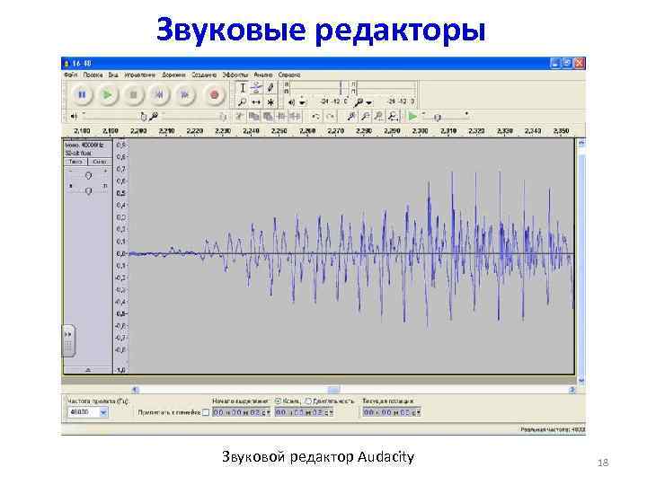This screenshot has height=485, width=647.
Task: Click the Stop transport button
Action: pyautogui.click(x=133, y=95)
